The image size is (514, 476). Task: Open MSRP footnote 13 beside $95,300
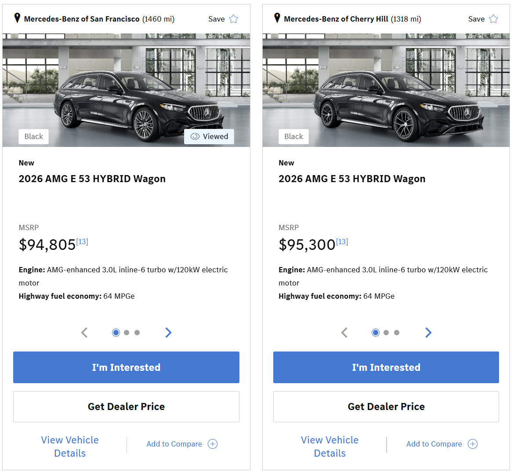[342, 242]
